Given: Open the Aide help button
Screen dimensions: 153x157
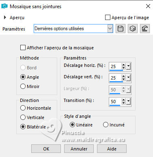Looking at the screenshot, I should pos(112,149).
